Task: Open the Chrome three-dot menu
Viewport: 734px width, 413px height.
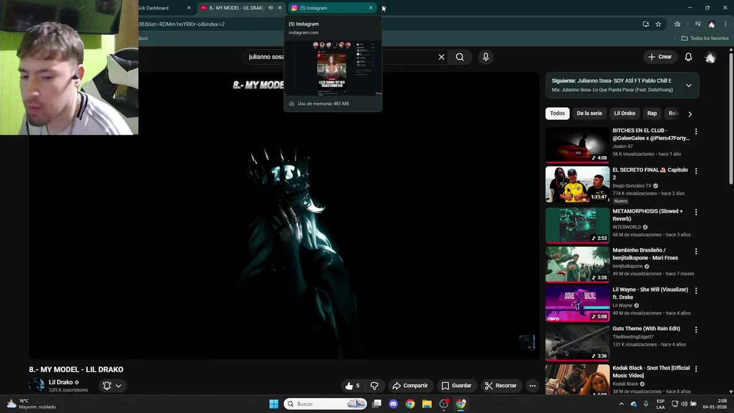Action: point(726,24)
